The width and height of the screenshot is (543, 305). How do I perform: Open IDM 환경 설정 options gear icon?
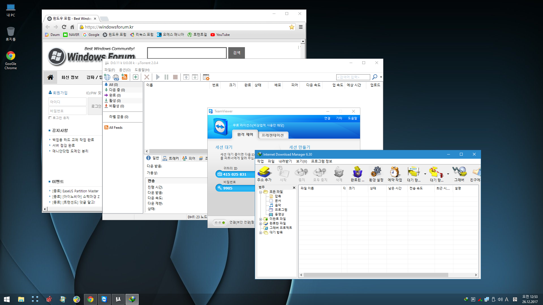[376, 174]
